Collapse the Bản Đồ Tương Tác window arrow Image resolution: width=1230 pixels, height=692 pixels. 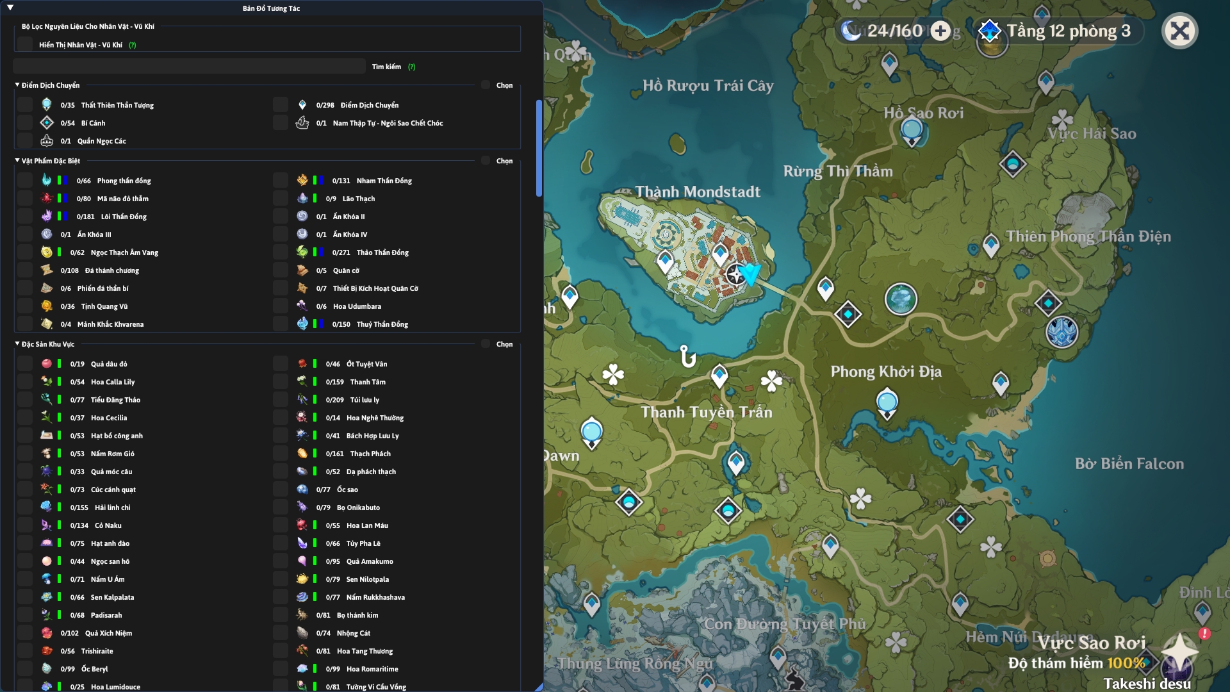pyautogui.click(x=10, y=8)
